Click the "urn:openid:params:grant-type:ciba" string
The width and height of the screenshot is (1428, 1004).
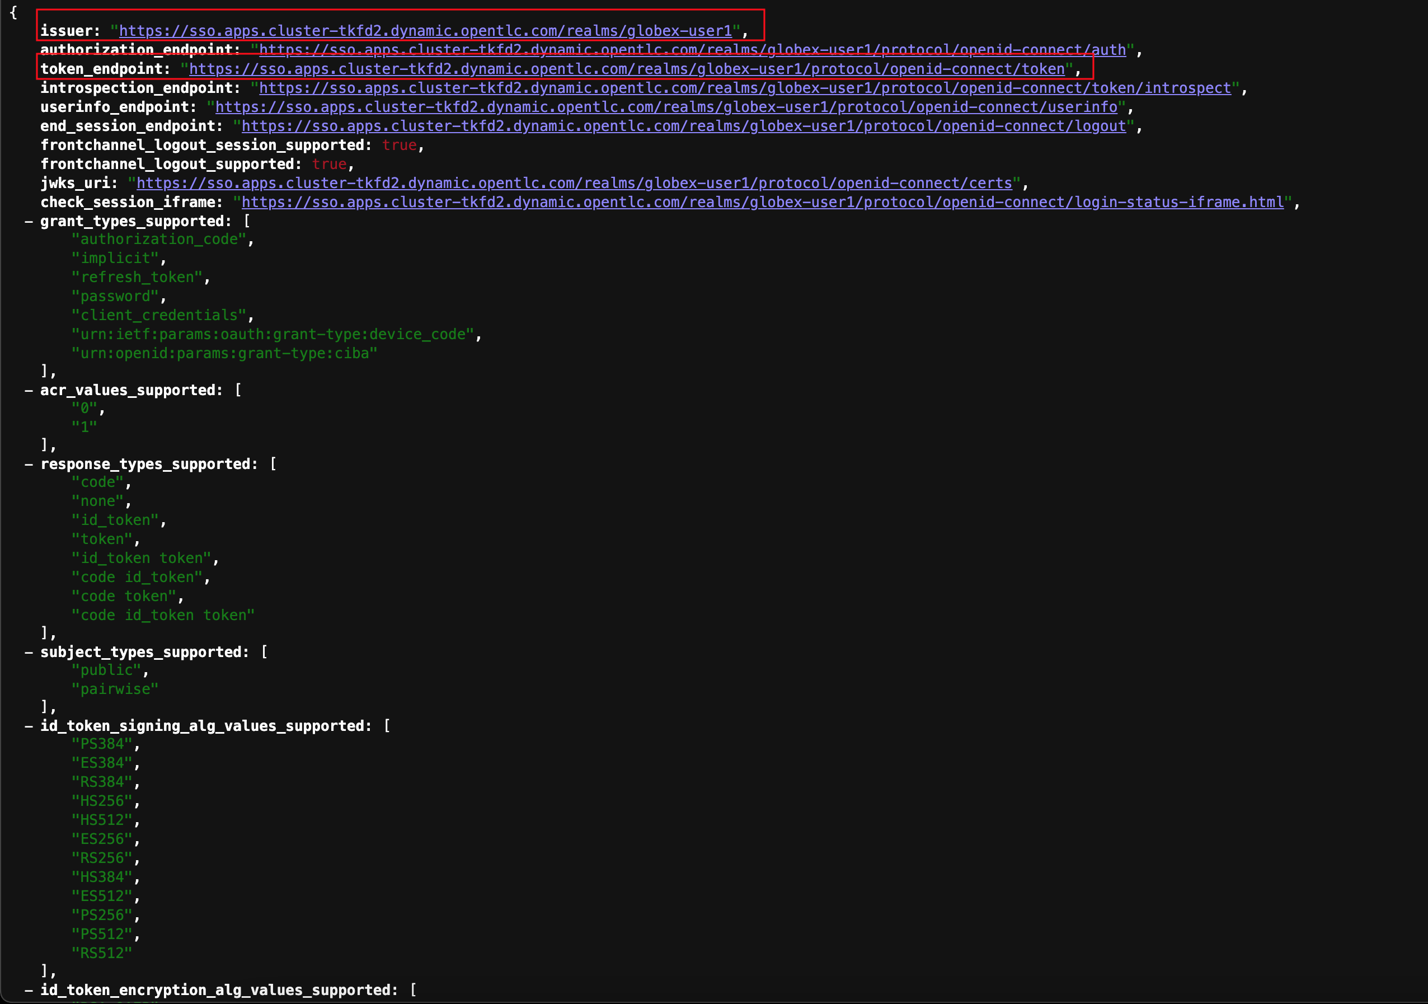(224, 353)
